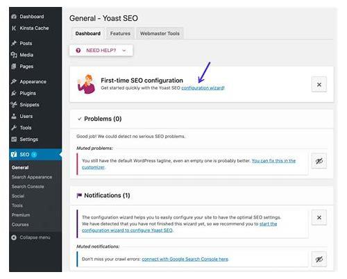Open the Pages menu
This screenshot has width=347, height=279.
(35, 67)
